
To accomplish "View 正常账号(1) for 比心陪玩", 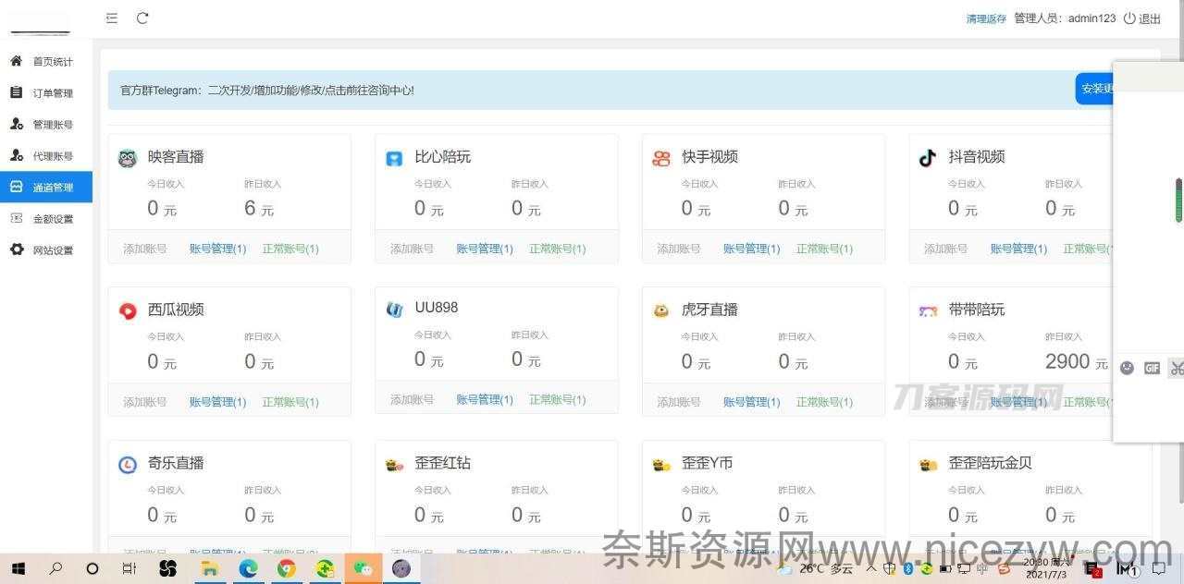I will pyautogui.click(x=558, y=249).
